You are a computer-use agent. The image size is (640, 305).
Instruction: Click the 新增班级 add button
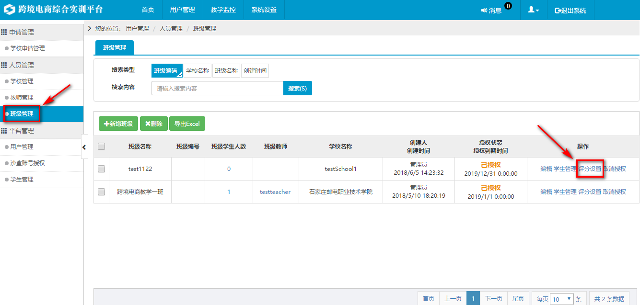click(x=118, y=124)
